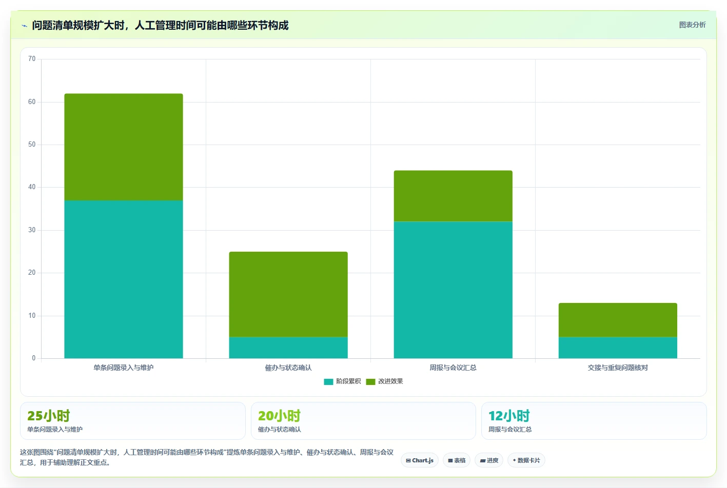The width and height of the screenshot is (727, 488).
Task: Click teal segment of 单条问题录入与维护 bar
Action: pyautogui.click(x=124, y=279)
